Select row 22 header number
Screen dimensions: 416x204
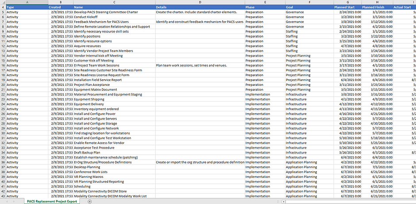(x=3, y=94)
